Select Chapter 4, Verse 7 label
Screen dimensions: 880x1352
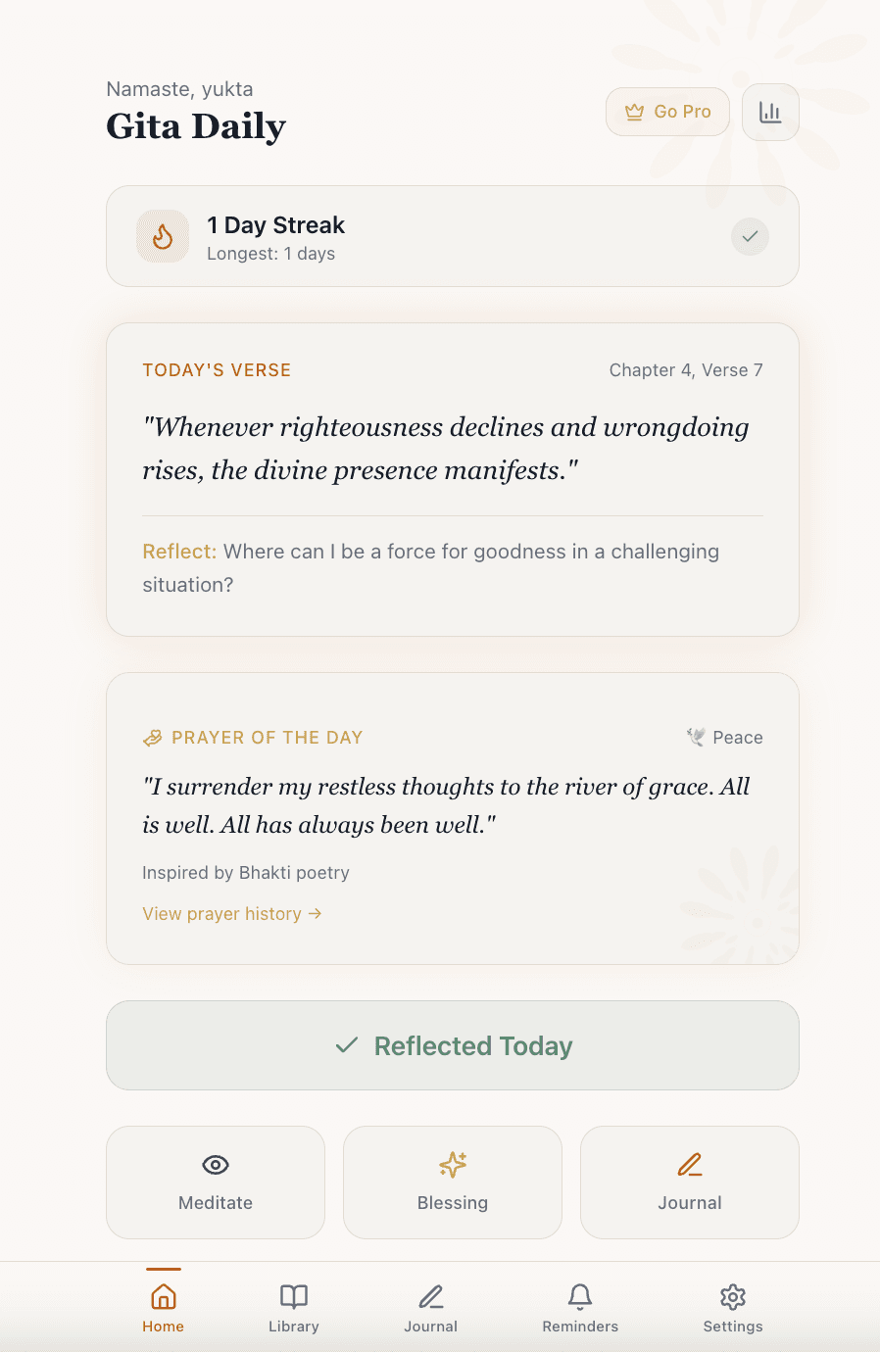click(685, 369)
